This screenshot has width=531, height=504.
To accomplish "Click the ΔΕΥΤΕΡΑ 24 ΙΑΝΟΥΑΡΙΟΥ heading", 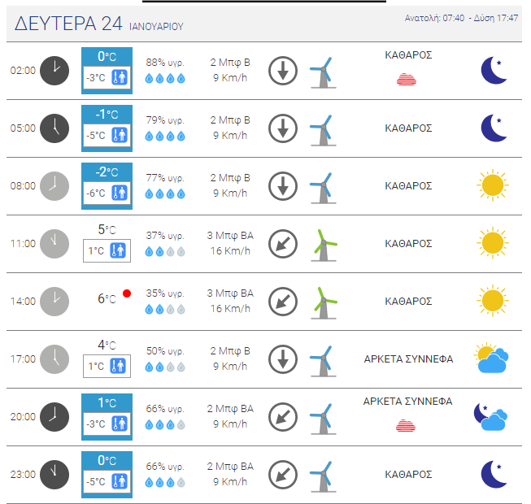I will point(99,24).
